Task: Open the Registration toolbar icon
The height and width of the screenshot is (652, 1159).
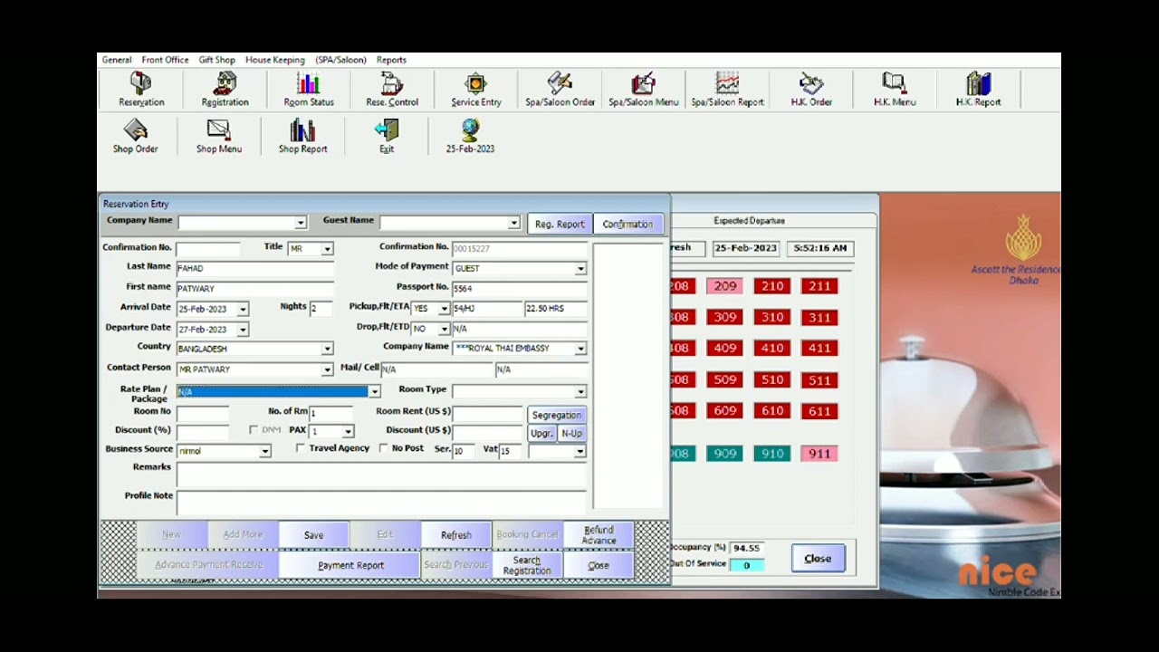Action: coord(225,91)
